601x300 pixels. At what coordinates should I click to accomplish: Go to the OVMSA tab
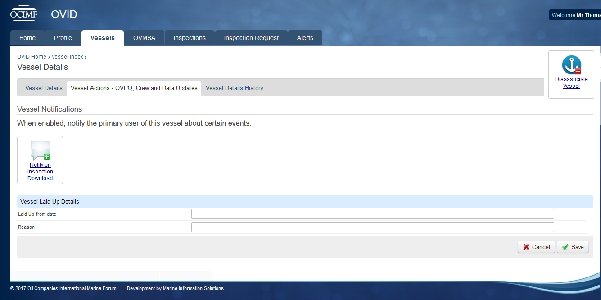click(144, 38)
